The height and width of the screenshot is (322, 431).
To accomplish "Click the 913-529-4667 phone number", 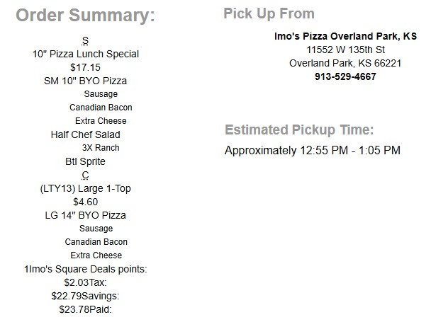I will [345, 76].
